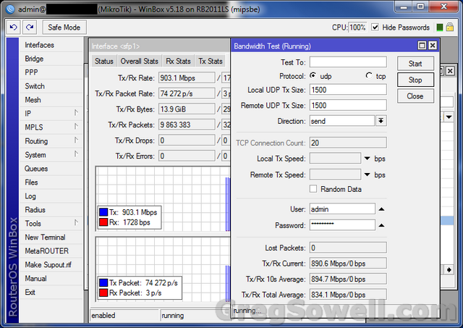The height and width of the screenshot is (328, 463).
Task: Click the WinBox logo icon in title bar
Action: pos(10,9)
